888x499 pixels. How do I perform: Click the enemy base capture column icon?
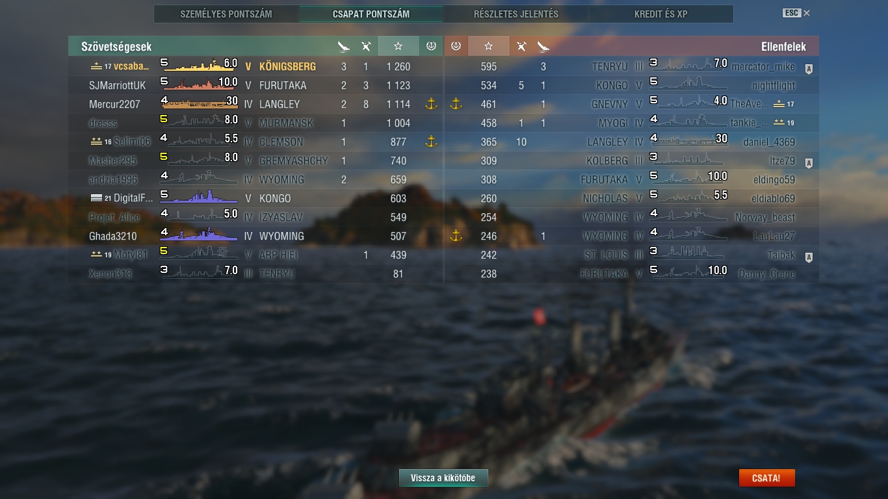pos(456,46)
